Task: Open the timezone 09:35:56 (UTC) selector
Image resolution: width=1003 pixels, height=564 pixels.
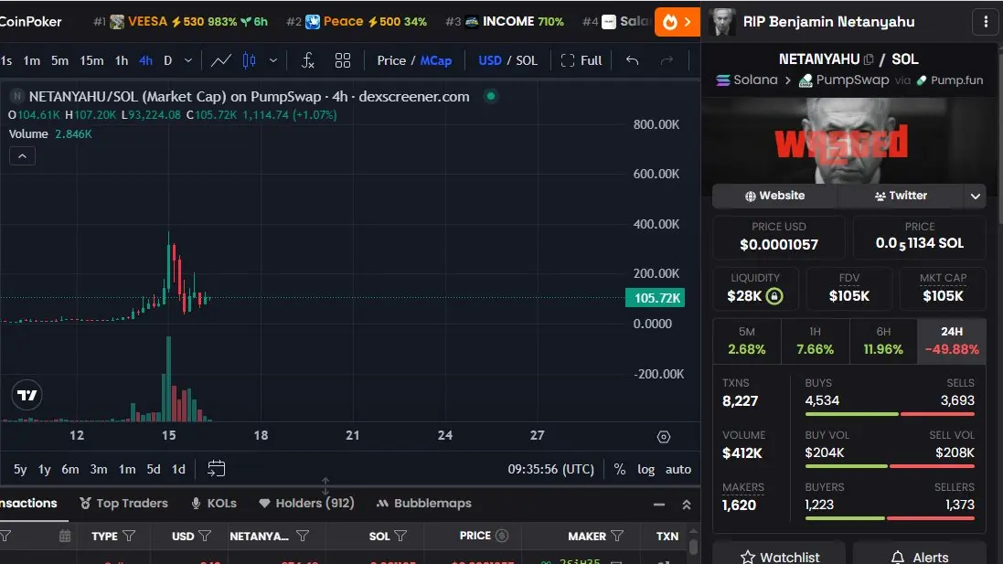Action: (x=550, y=469)
